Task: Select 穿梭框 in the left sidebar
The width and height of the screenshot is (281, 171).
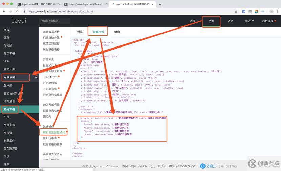Action: (x=8, y=133)
